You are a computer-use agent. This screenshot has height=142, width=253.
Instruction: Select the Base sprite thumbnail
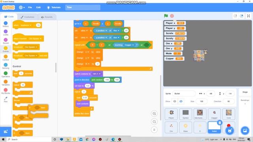[x=185, y=127]
